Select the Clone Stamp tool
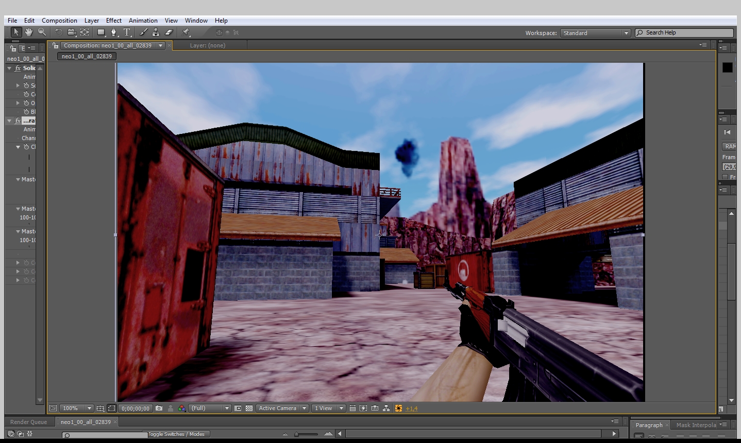The image size is (741, 443). coord(156,32)
